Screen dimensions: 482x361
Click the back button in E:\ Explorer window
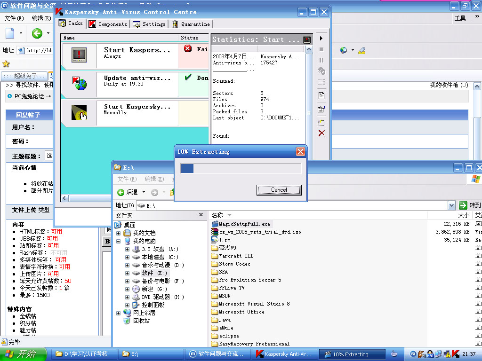coord(128,192)
